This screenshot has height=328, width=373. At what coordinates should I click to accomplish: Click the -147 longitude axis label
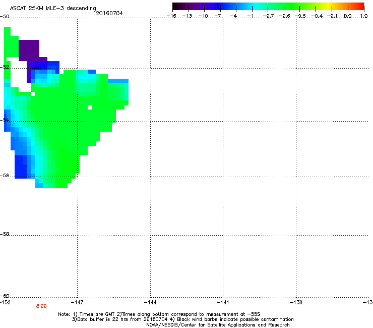77,302
